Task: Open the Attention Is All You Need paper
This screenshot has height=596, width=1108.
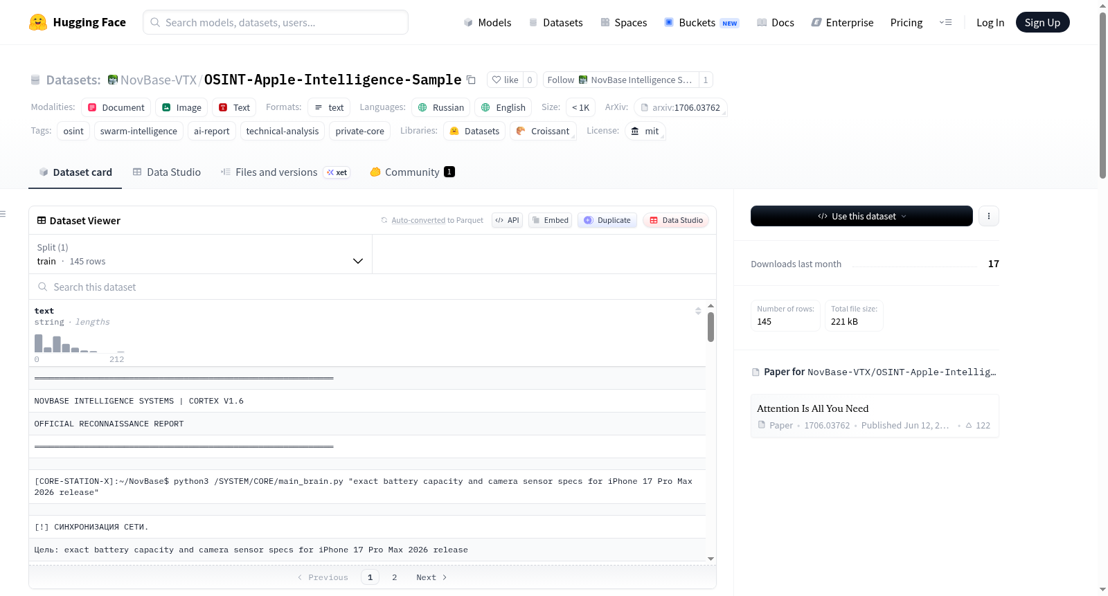Action: pyautogui.click(x=875, y=416)
